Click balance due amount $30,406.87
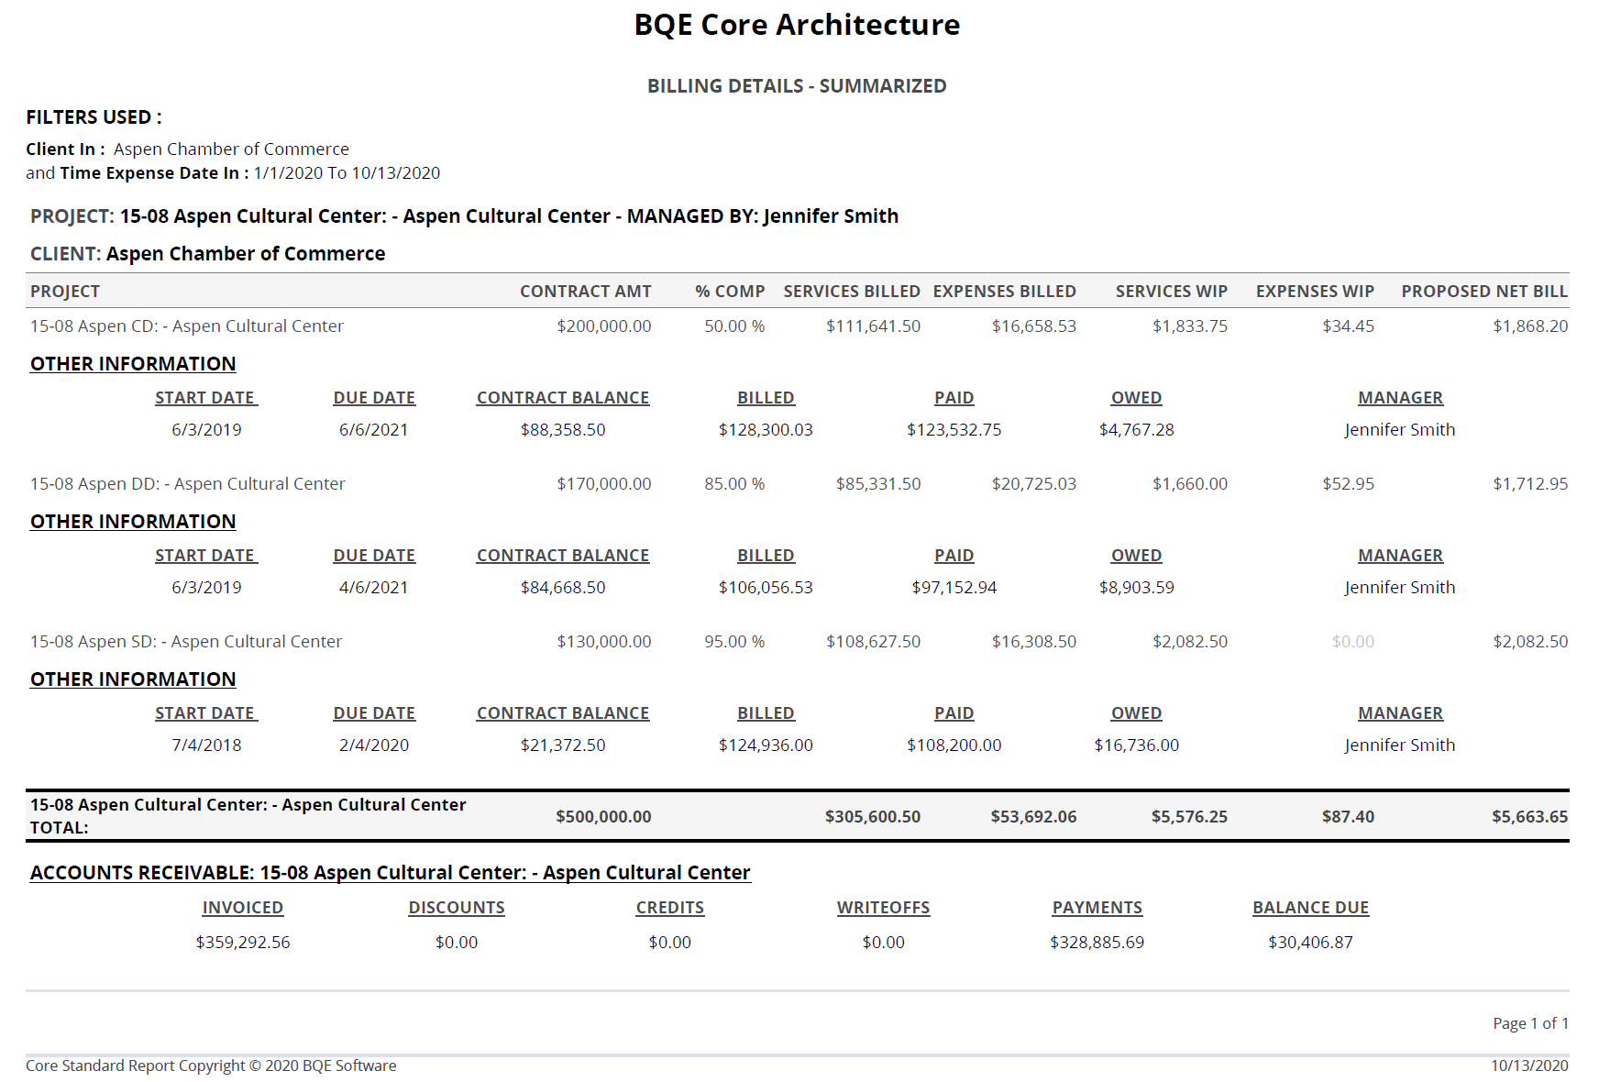1599x1082 pixels. (x=1310, y=943)
